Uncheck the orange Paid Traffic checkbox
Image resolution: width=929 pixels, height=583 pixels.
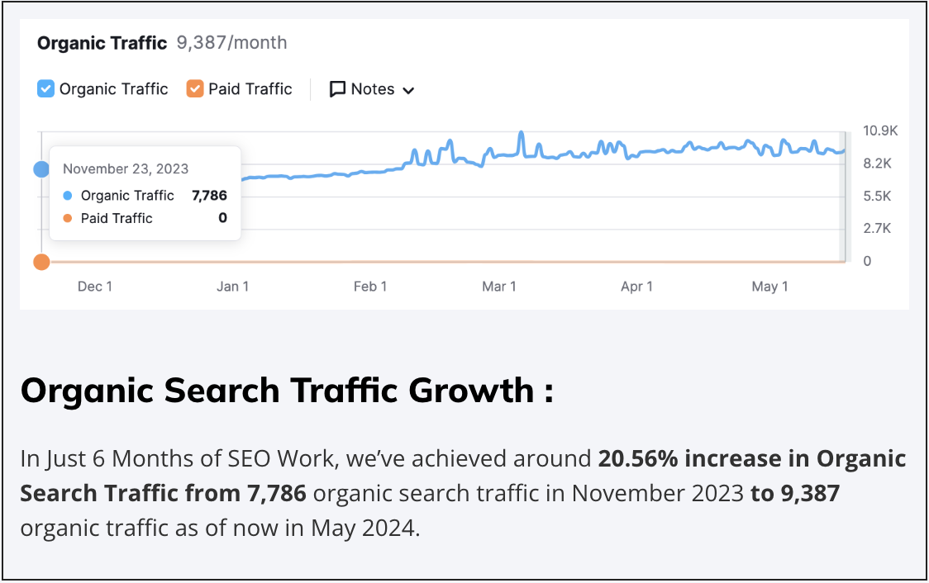(x=195, y=88)
